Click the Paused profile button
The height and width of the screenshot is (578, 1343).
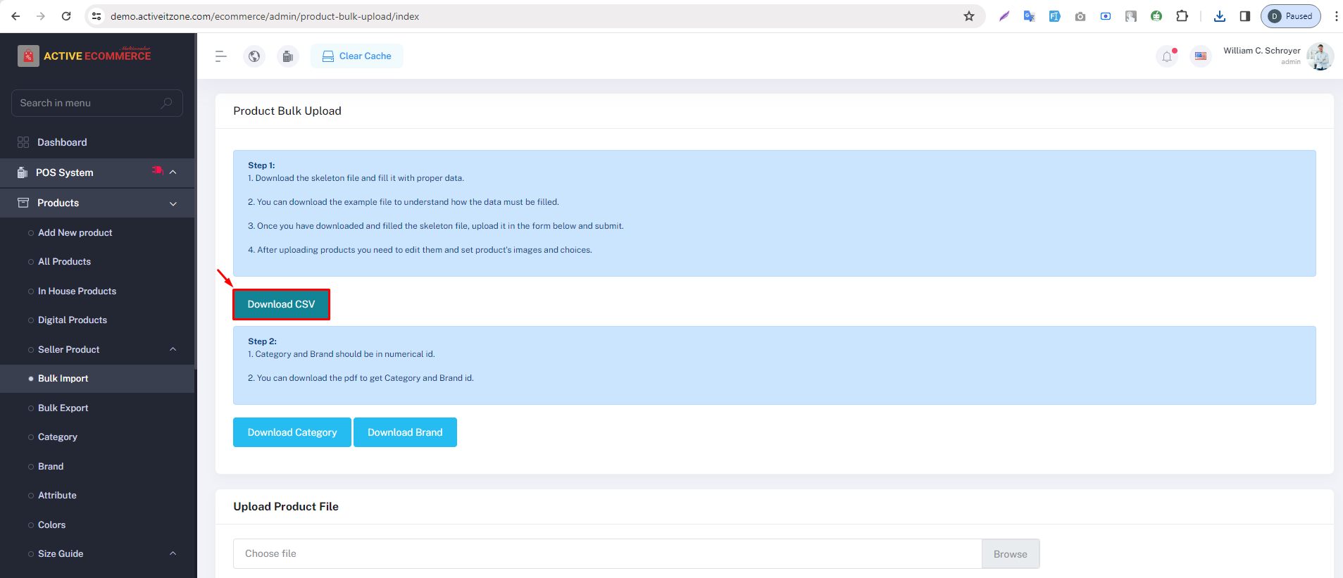click(x=1291, y=16)
